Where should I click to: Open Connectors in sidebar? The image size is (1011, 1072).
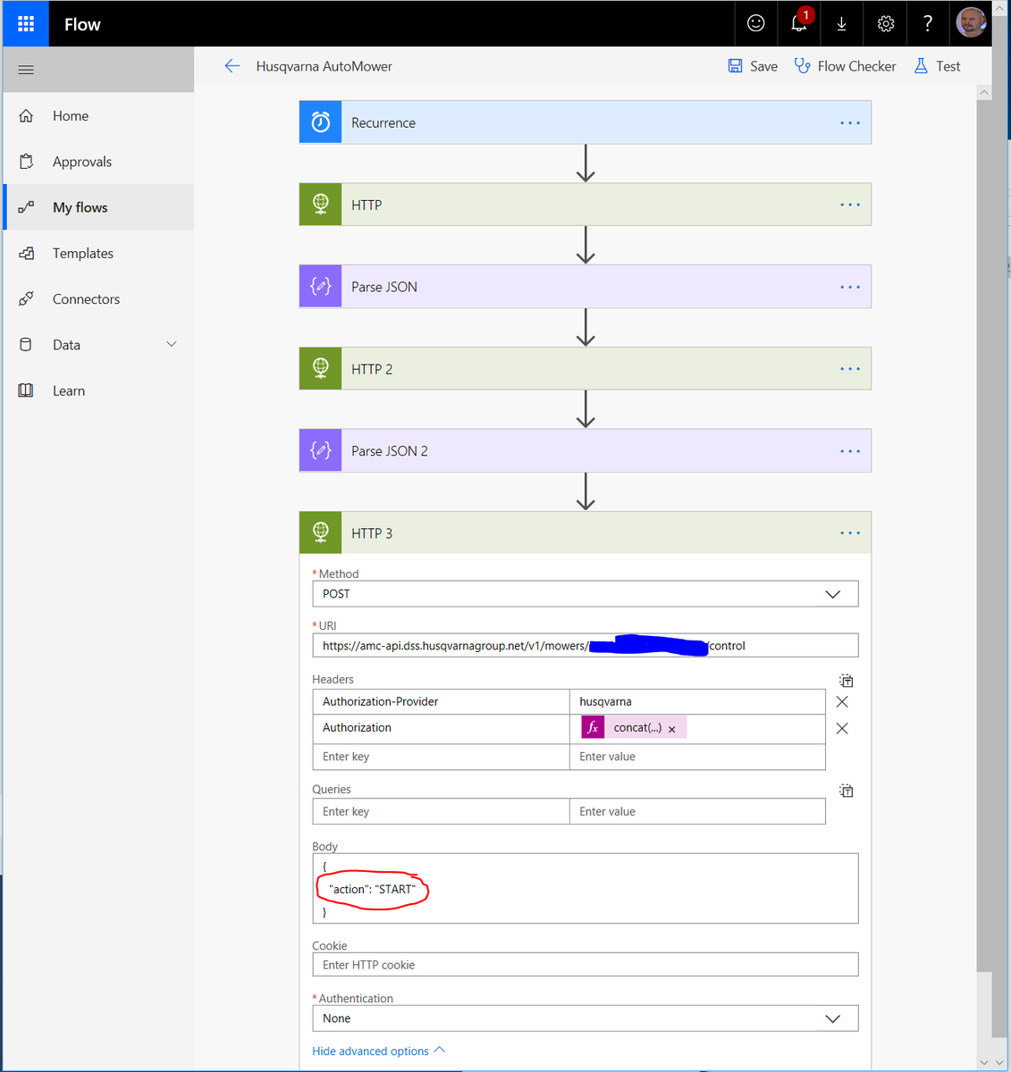click(x=98, y=298)
